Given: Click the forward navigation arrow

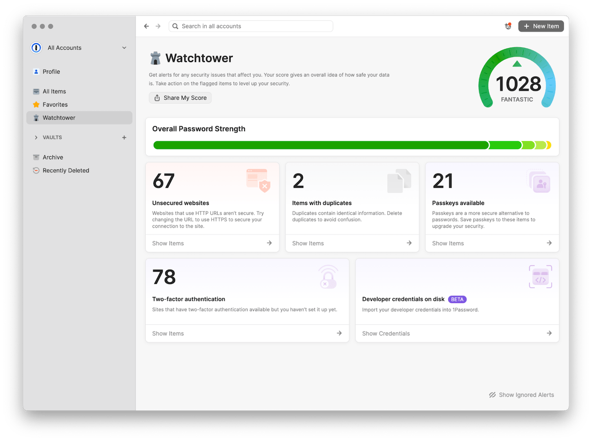Looking at the screenshot, I should coord(158,26).
